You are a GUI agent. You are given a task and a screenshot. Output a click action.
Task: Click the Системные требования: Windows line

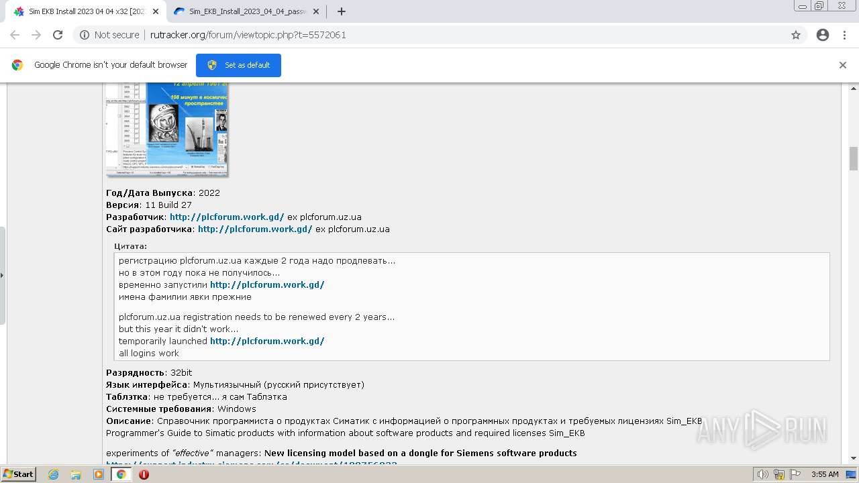click(x=181, y=409)
